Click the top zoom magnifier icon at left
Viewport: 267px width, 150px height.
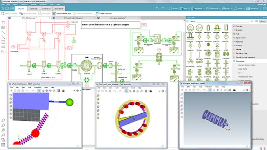click(x=3, y=120)
